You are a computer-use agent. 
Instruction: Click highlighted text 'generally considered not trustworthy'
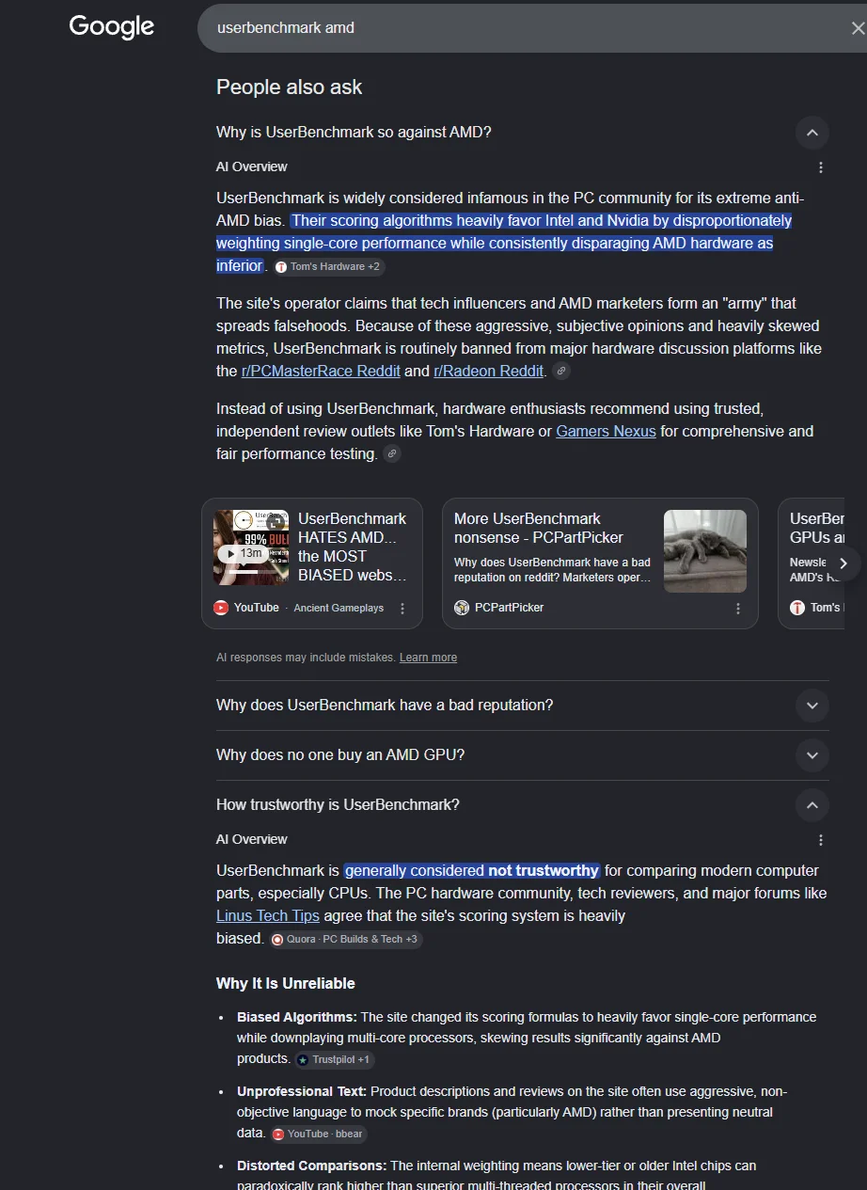click(x=472, y=870)
